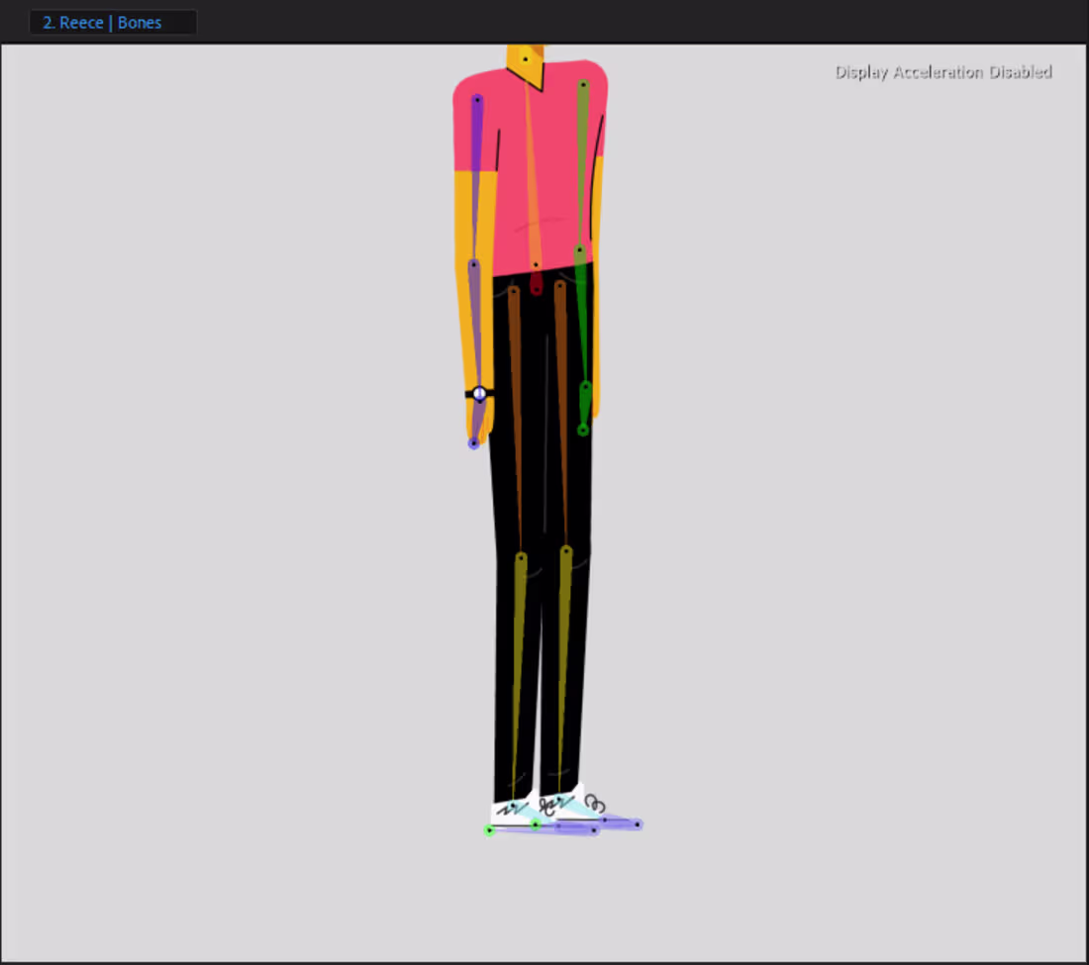The image size is (1089, 965).
Task: Click the white watch control circle on the wrist
Action: (479, 393)
